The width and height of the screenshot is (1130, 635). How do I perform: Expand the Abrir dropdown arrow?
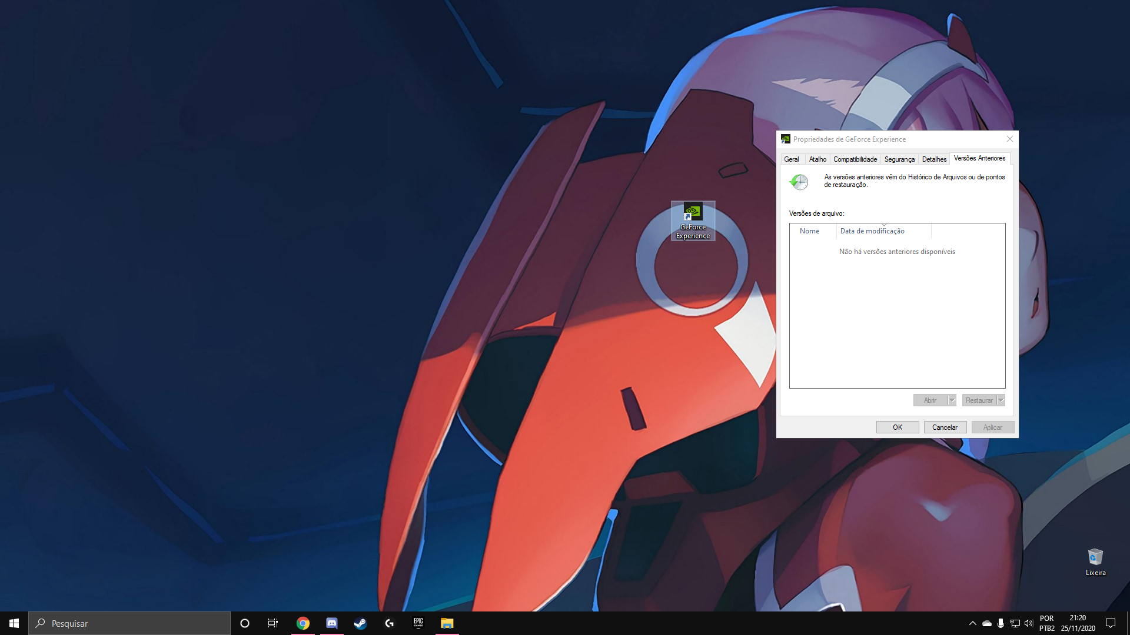pyautogui.click(x=952, y=400)
